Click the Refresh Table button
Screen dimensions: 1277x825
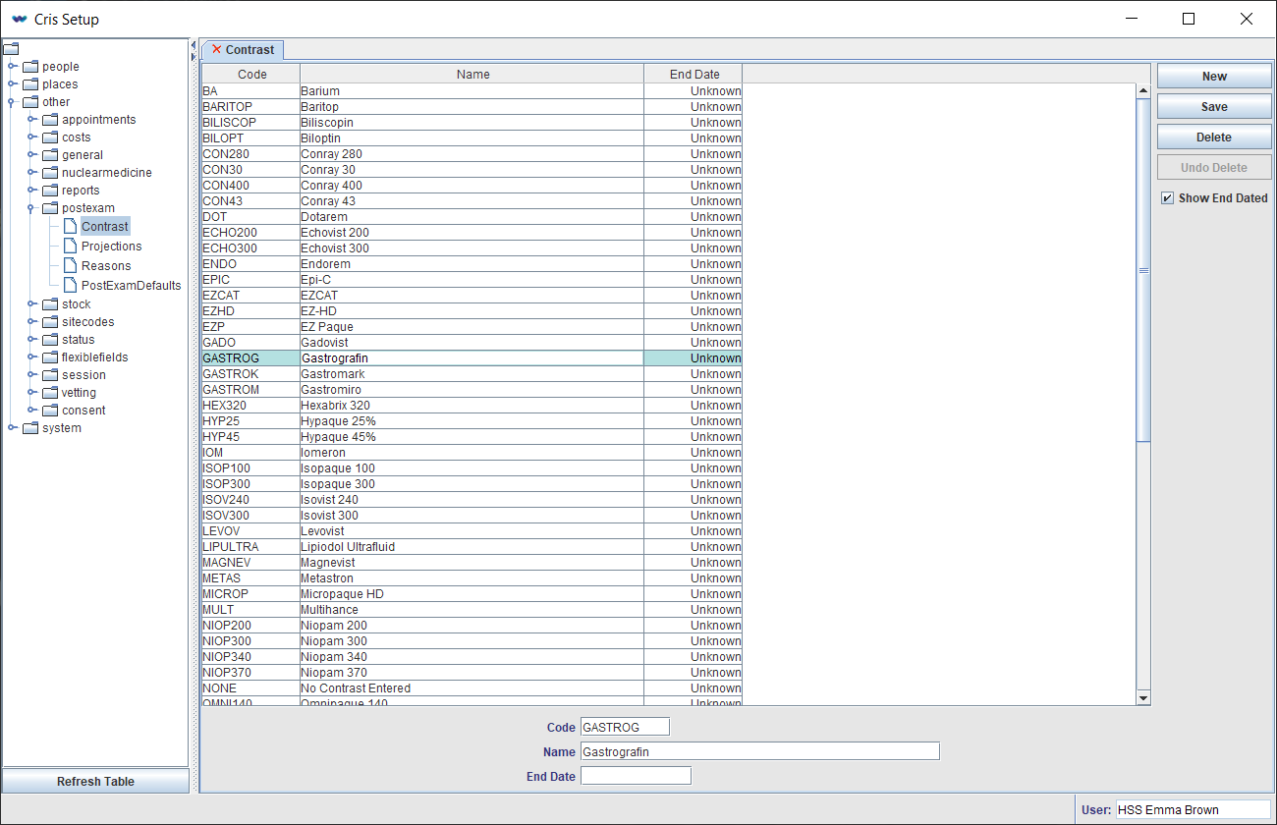pos(95,782)
